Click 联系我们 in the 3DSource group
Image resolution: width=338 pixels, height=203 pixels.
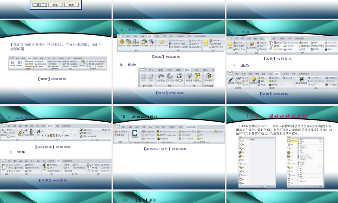[219, 131]
